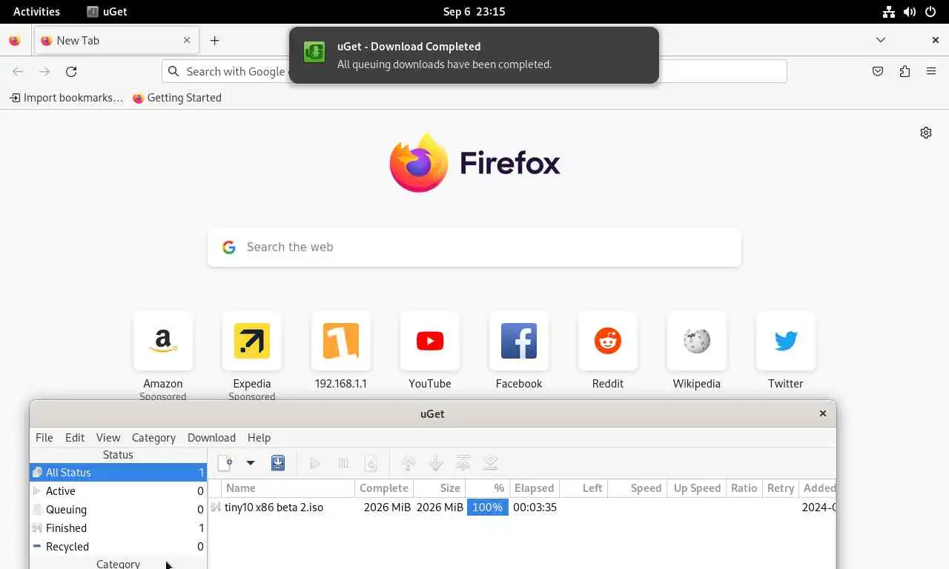949x569 pixels.
Task: Sort by the Left column header
Action: click(583, 488)
